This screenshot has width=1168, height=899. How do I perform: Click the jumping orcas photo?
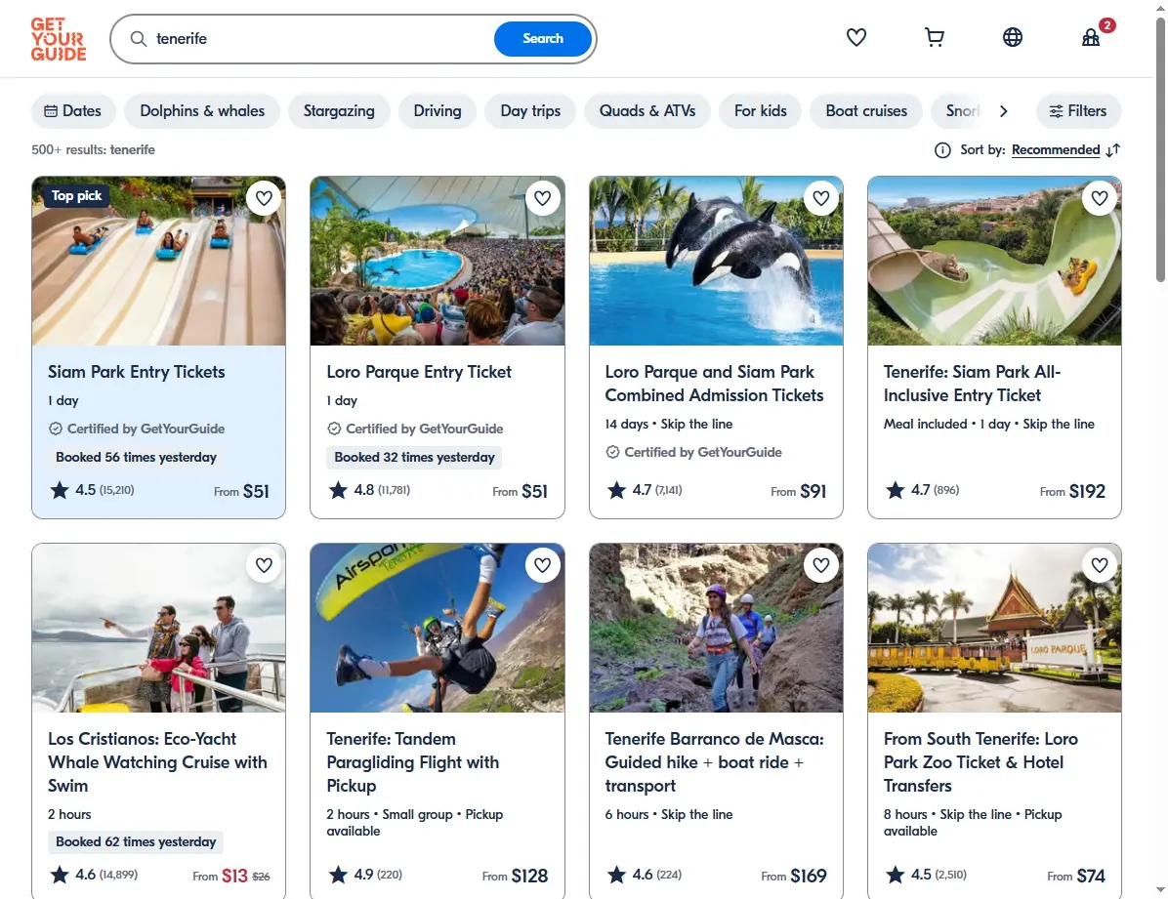716,261
